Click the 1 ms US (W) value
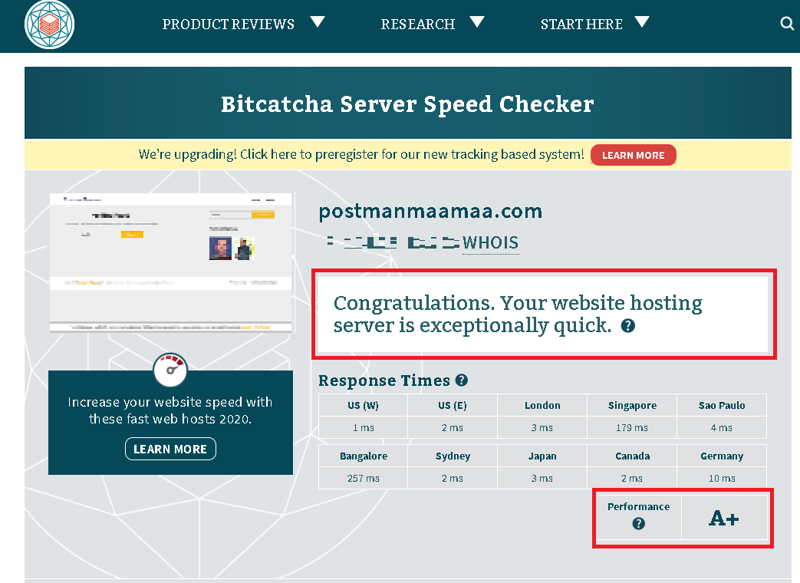The width and height of the screenshot is (800, 583). (x=364, y=427)
